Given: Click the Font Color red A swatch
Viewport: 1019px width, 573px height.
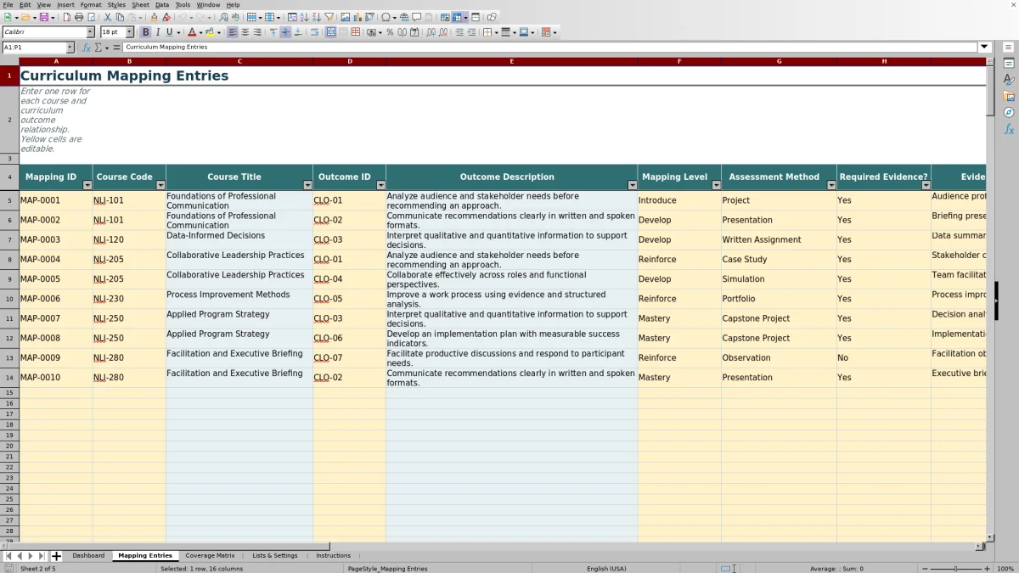Looking at the screenshot, I should pyautogui.click(x=192, y=32).
